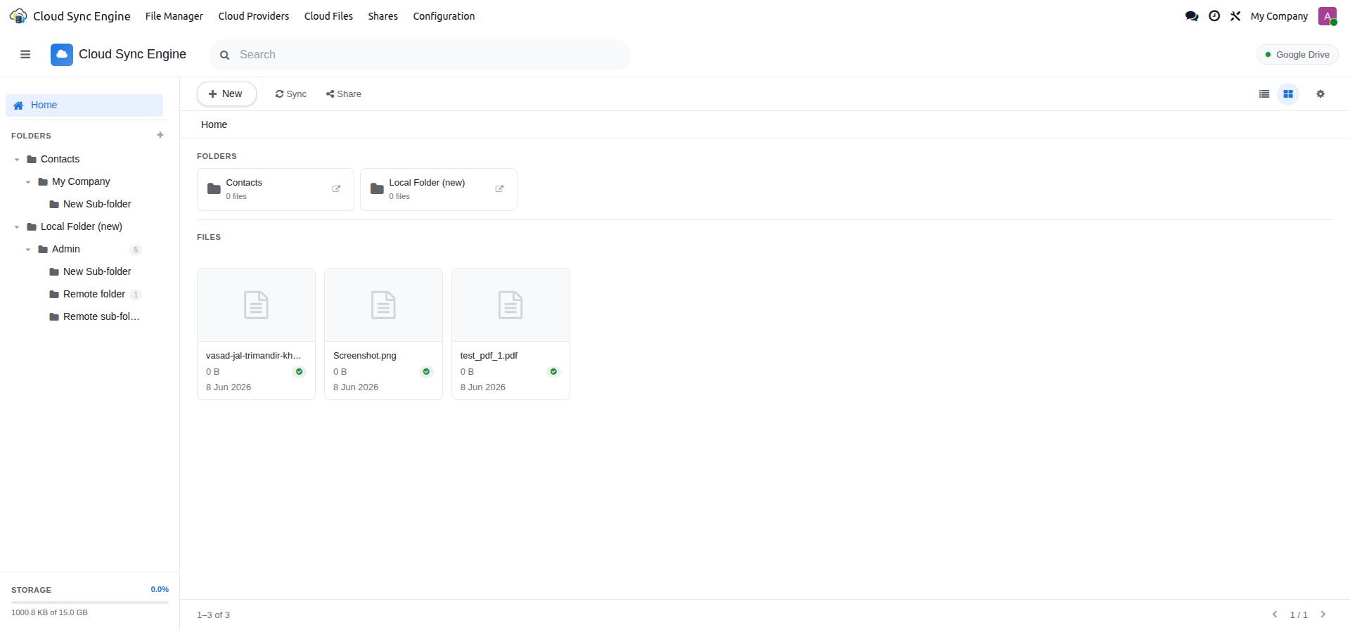
Task: Open the Screenshot.png file thumbnail
Action: (x=383, y=305)
